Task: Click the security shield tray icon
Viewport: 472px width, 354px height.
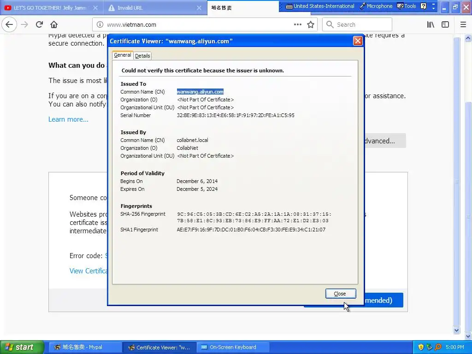Action: [421, 347]
